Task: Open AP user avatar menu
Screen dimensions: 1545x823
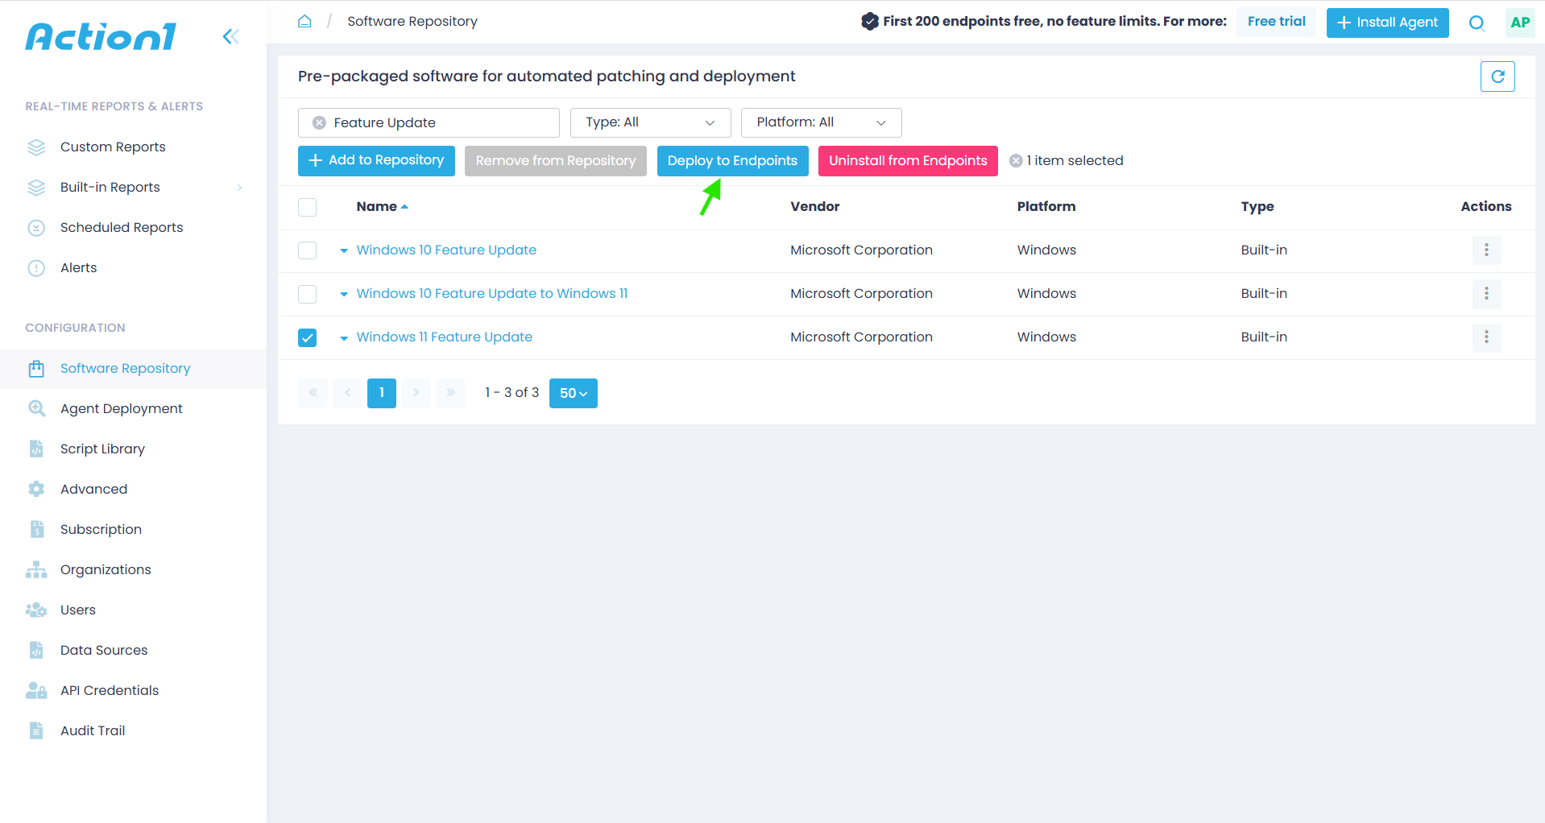Action: [x=1520, y=23]
